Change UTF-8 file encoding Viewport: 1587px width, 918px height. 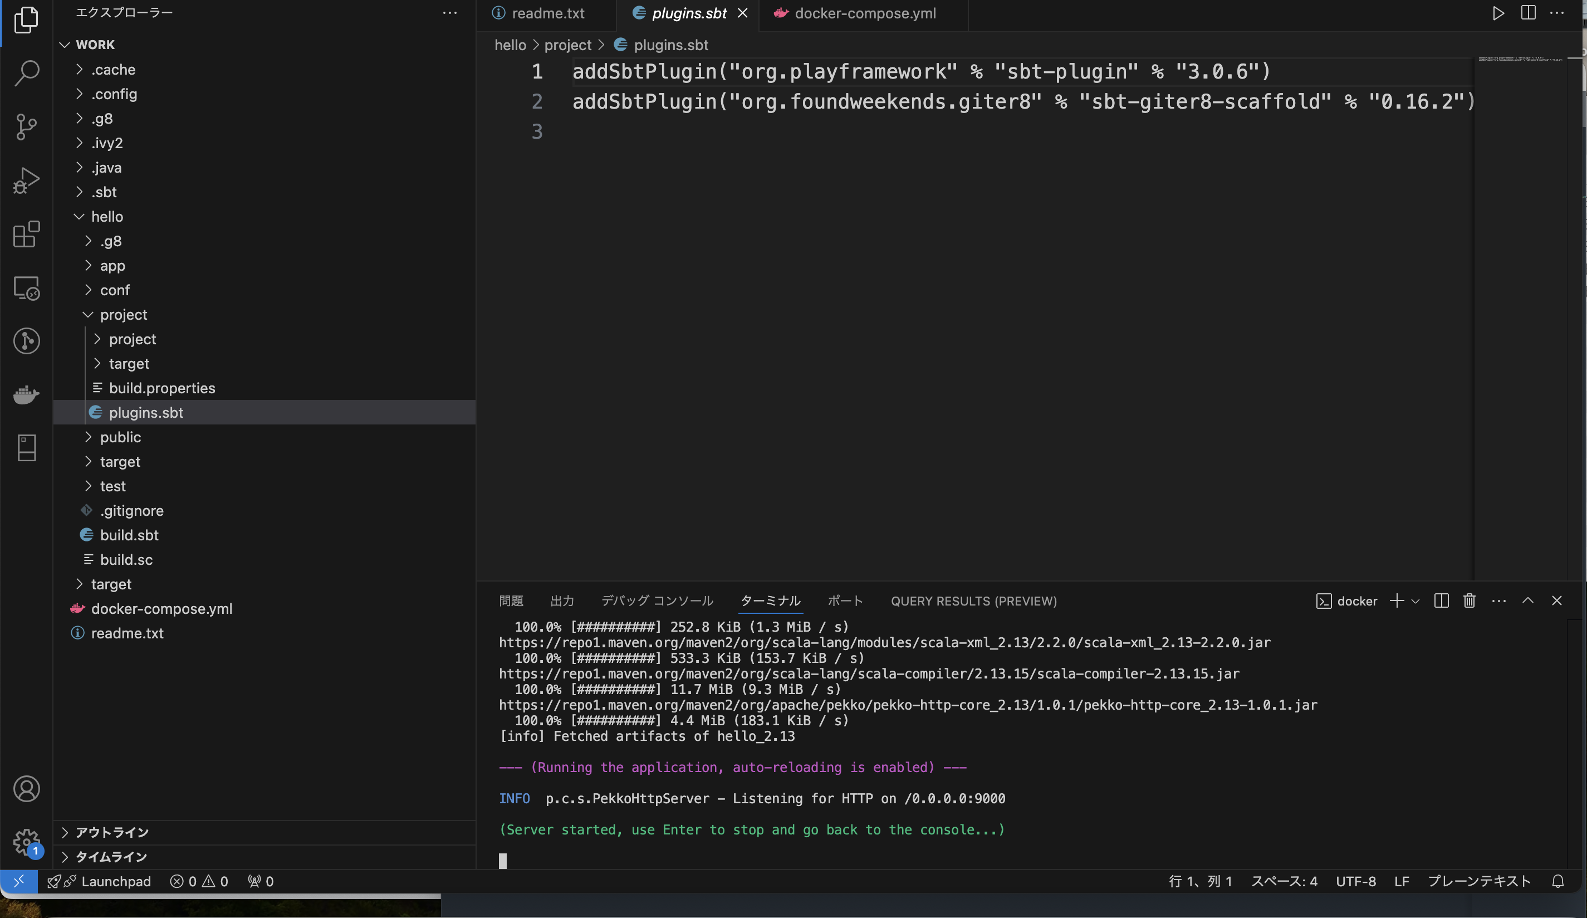coord(1356,881)
